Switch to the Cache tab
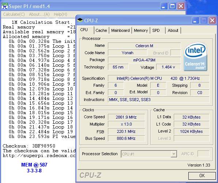 point(101,30)
